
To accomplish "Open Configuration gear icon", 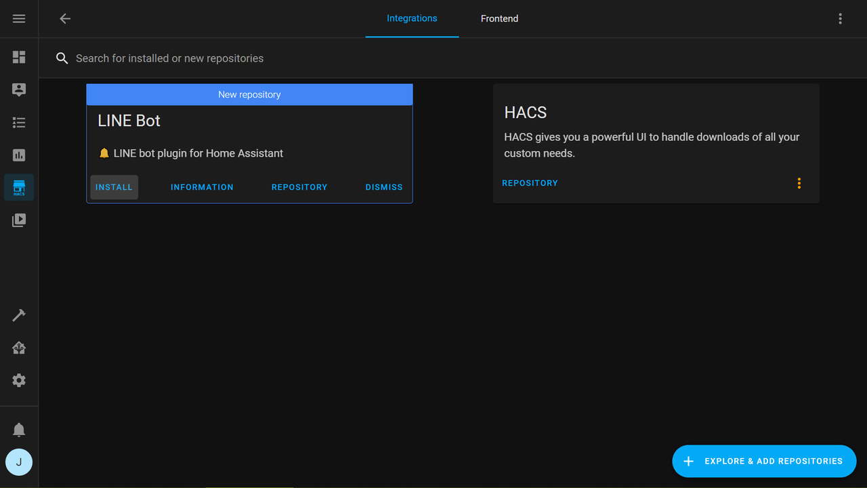I will coord(19,380).
